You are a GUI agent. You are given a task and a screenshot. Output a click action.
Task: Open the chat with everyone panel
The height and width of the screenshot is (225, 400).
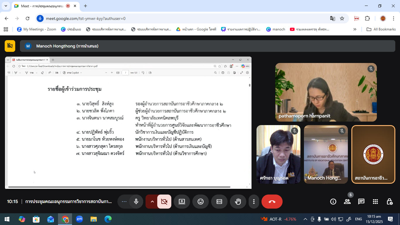coord(361,202)
